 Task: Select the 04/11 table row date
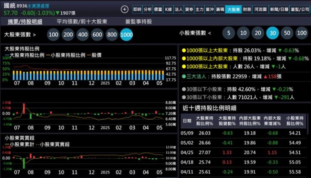tap(187, 172)
